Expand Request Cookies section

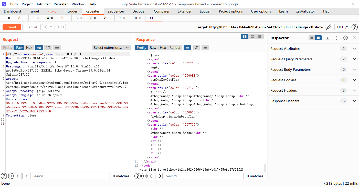pyautogui.click(x=354, y=80)
